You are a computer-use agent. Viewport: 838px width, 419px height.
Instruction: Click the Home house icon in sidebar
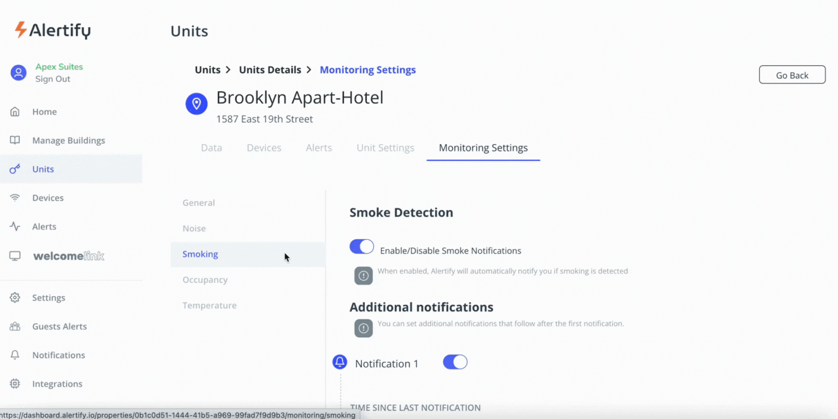pos(15,112)
